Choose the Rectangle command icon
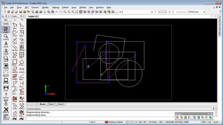 point(15,62)
